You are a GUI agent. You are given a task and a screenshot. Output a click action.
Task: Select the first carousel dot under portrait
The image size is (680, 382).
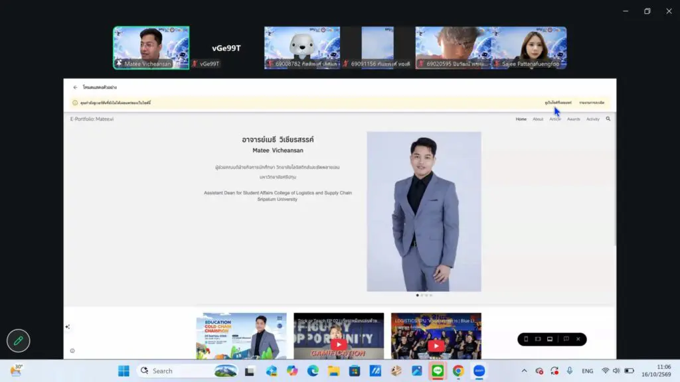418,295
